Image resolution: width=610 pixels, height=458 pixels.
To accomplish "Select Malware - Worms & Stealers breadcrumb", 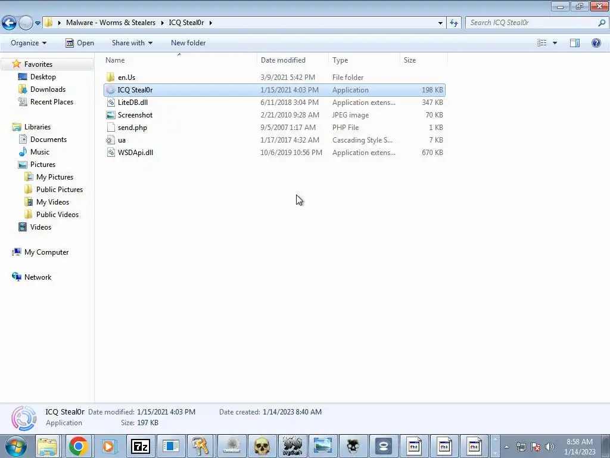I will click(110, 23).
